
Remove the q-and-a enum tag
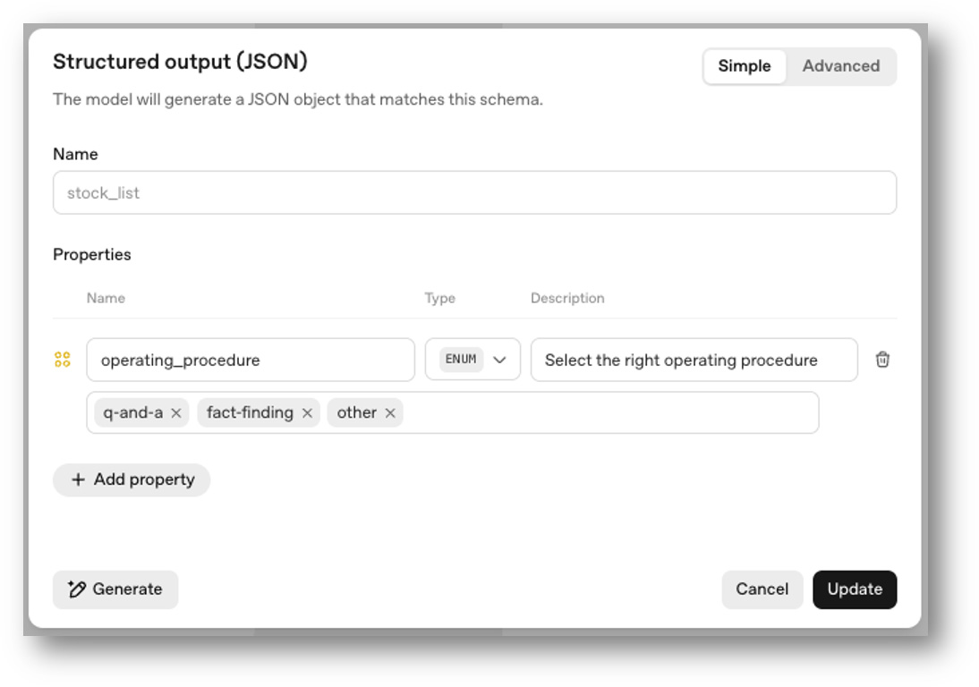point(176,413)
